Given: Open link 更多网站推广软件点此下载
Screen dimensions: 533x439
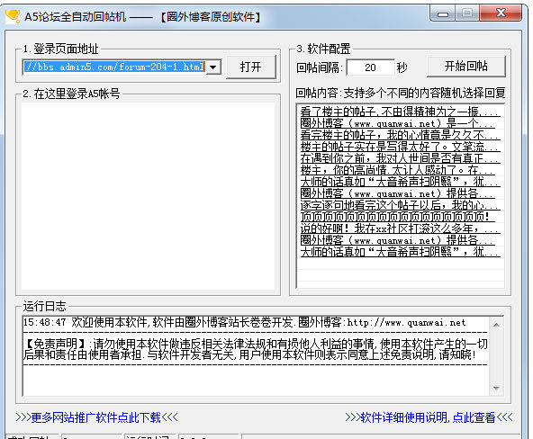Looking at the screenshot, I should 96,417.
